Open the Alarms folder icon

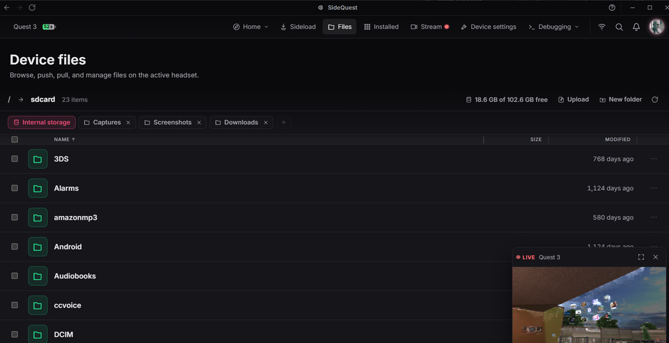pos(38,188)
